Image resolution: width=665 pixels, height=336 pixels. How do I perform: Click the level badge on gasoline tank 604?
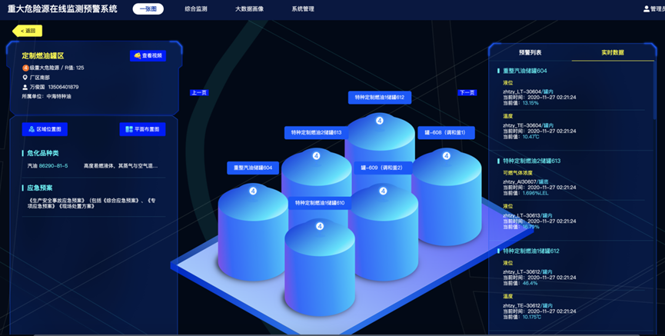coord(253,191)
